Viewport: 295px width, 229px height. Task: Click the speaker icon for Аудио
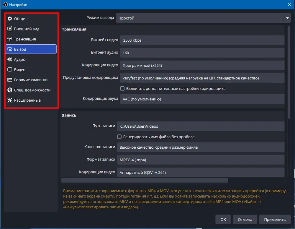pos(10,59)
